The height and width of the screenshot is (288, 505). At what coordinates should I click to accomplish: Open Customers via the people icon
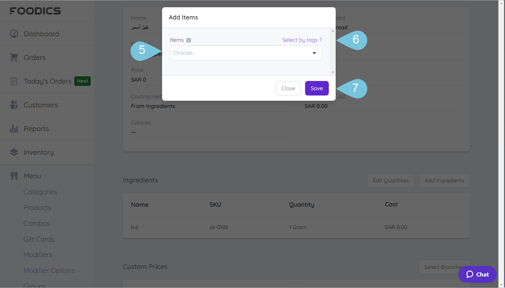point(14,105)
